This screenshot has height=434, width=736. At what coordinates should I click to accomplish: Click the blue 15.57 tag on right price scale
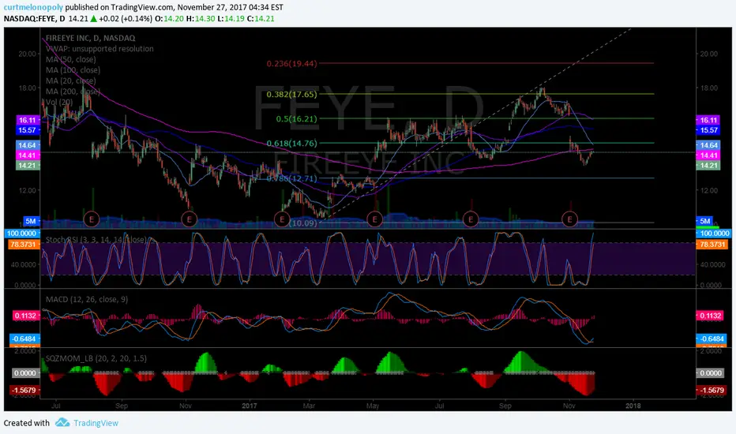[x=709, y=130]
